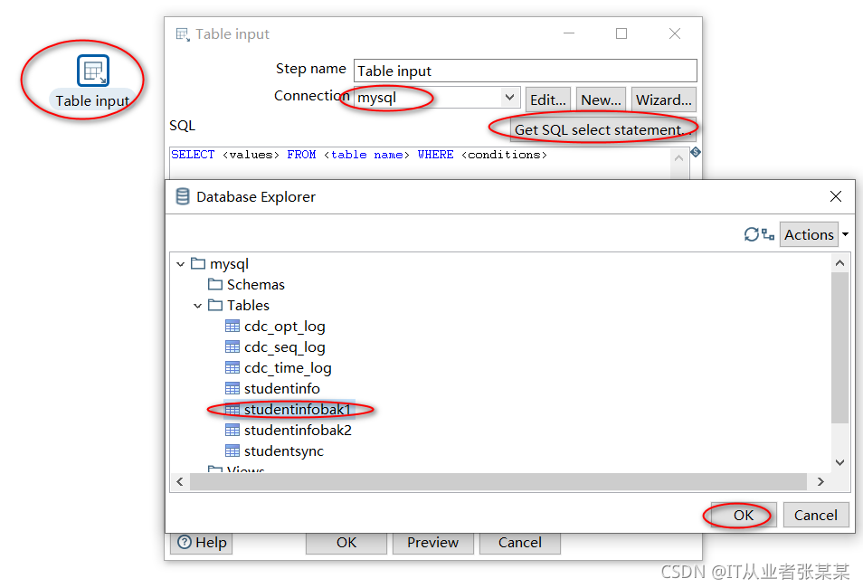
Task: Click the Schemas folder icon
Action: point(215,285)
